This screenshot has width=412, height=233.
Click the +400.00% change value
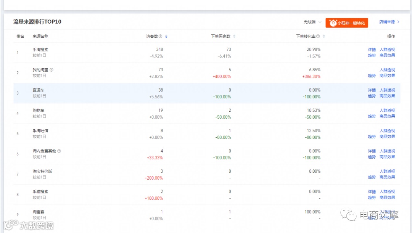coord(222,76)
